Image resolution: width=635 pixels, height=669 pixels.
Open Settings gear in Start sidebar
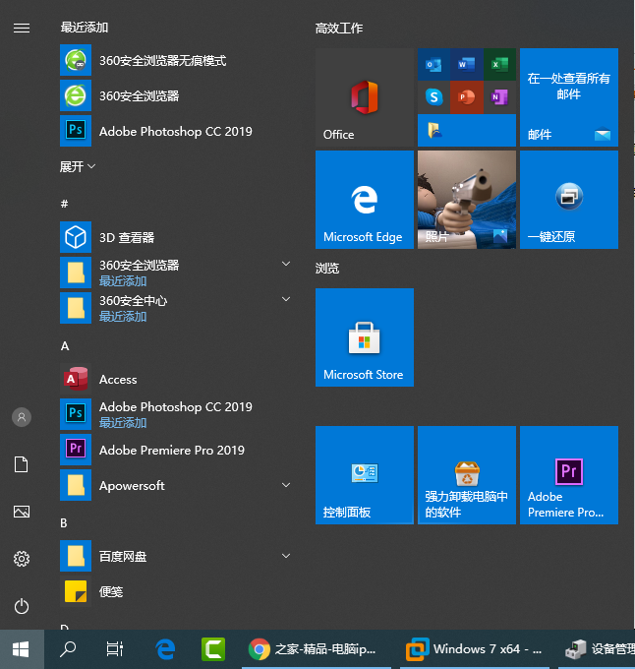22,559
